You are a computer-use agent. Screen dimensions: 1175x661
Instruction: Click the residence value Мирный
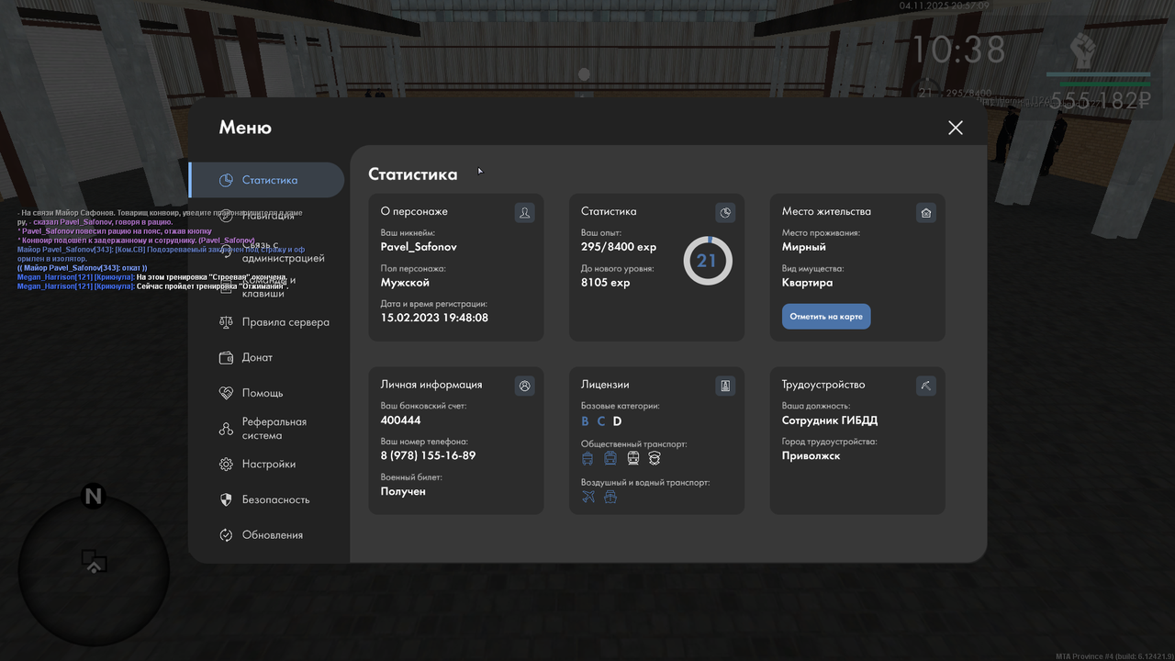[804, 247]
